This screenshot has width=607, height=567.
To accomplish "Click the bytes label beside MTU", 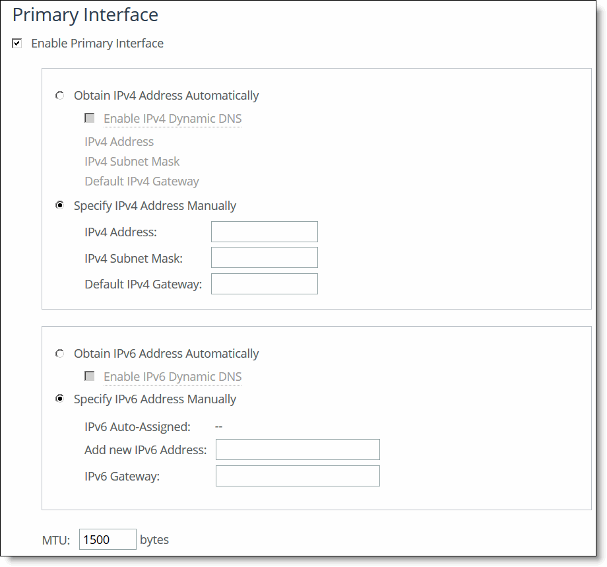I will tap(154, 540).
